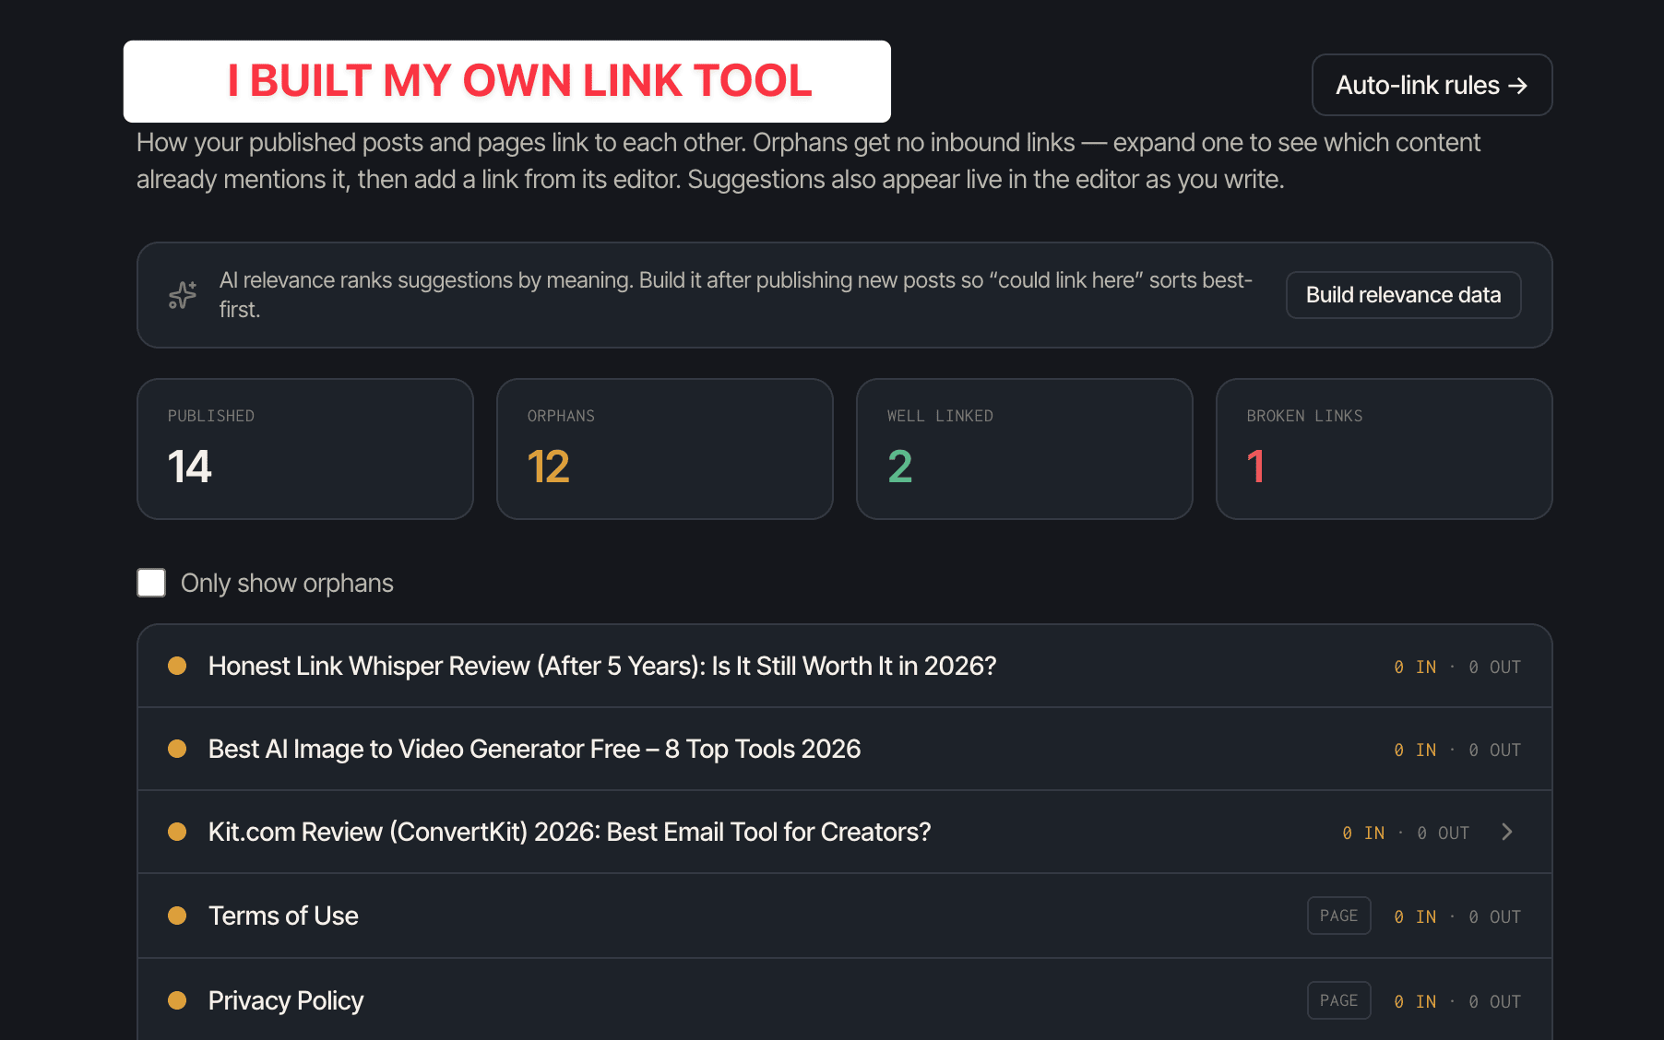Select the Privacy Policy row
Viewport: 1664px width, 1040px height.
tap(845, 1000)
